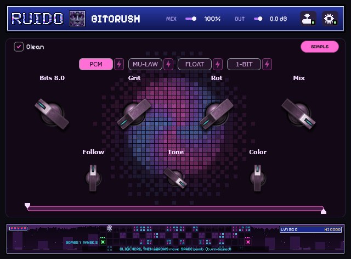Adjust the OUT gain slider

[x=258, y=19]
